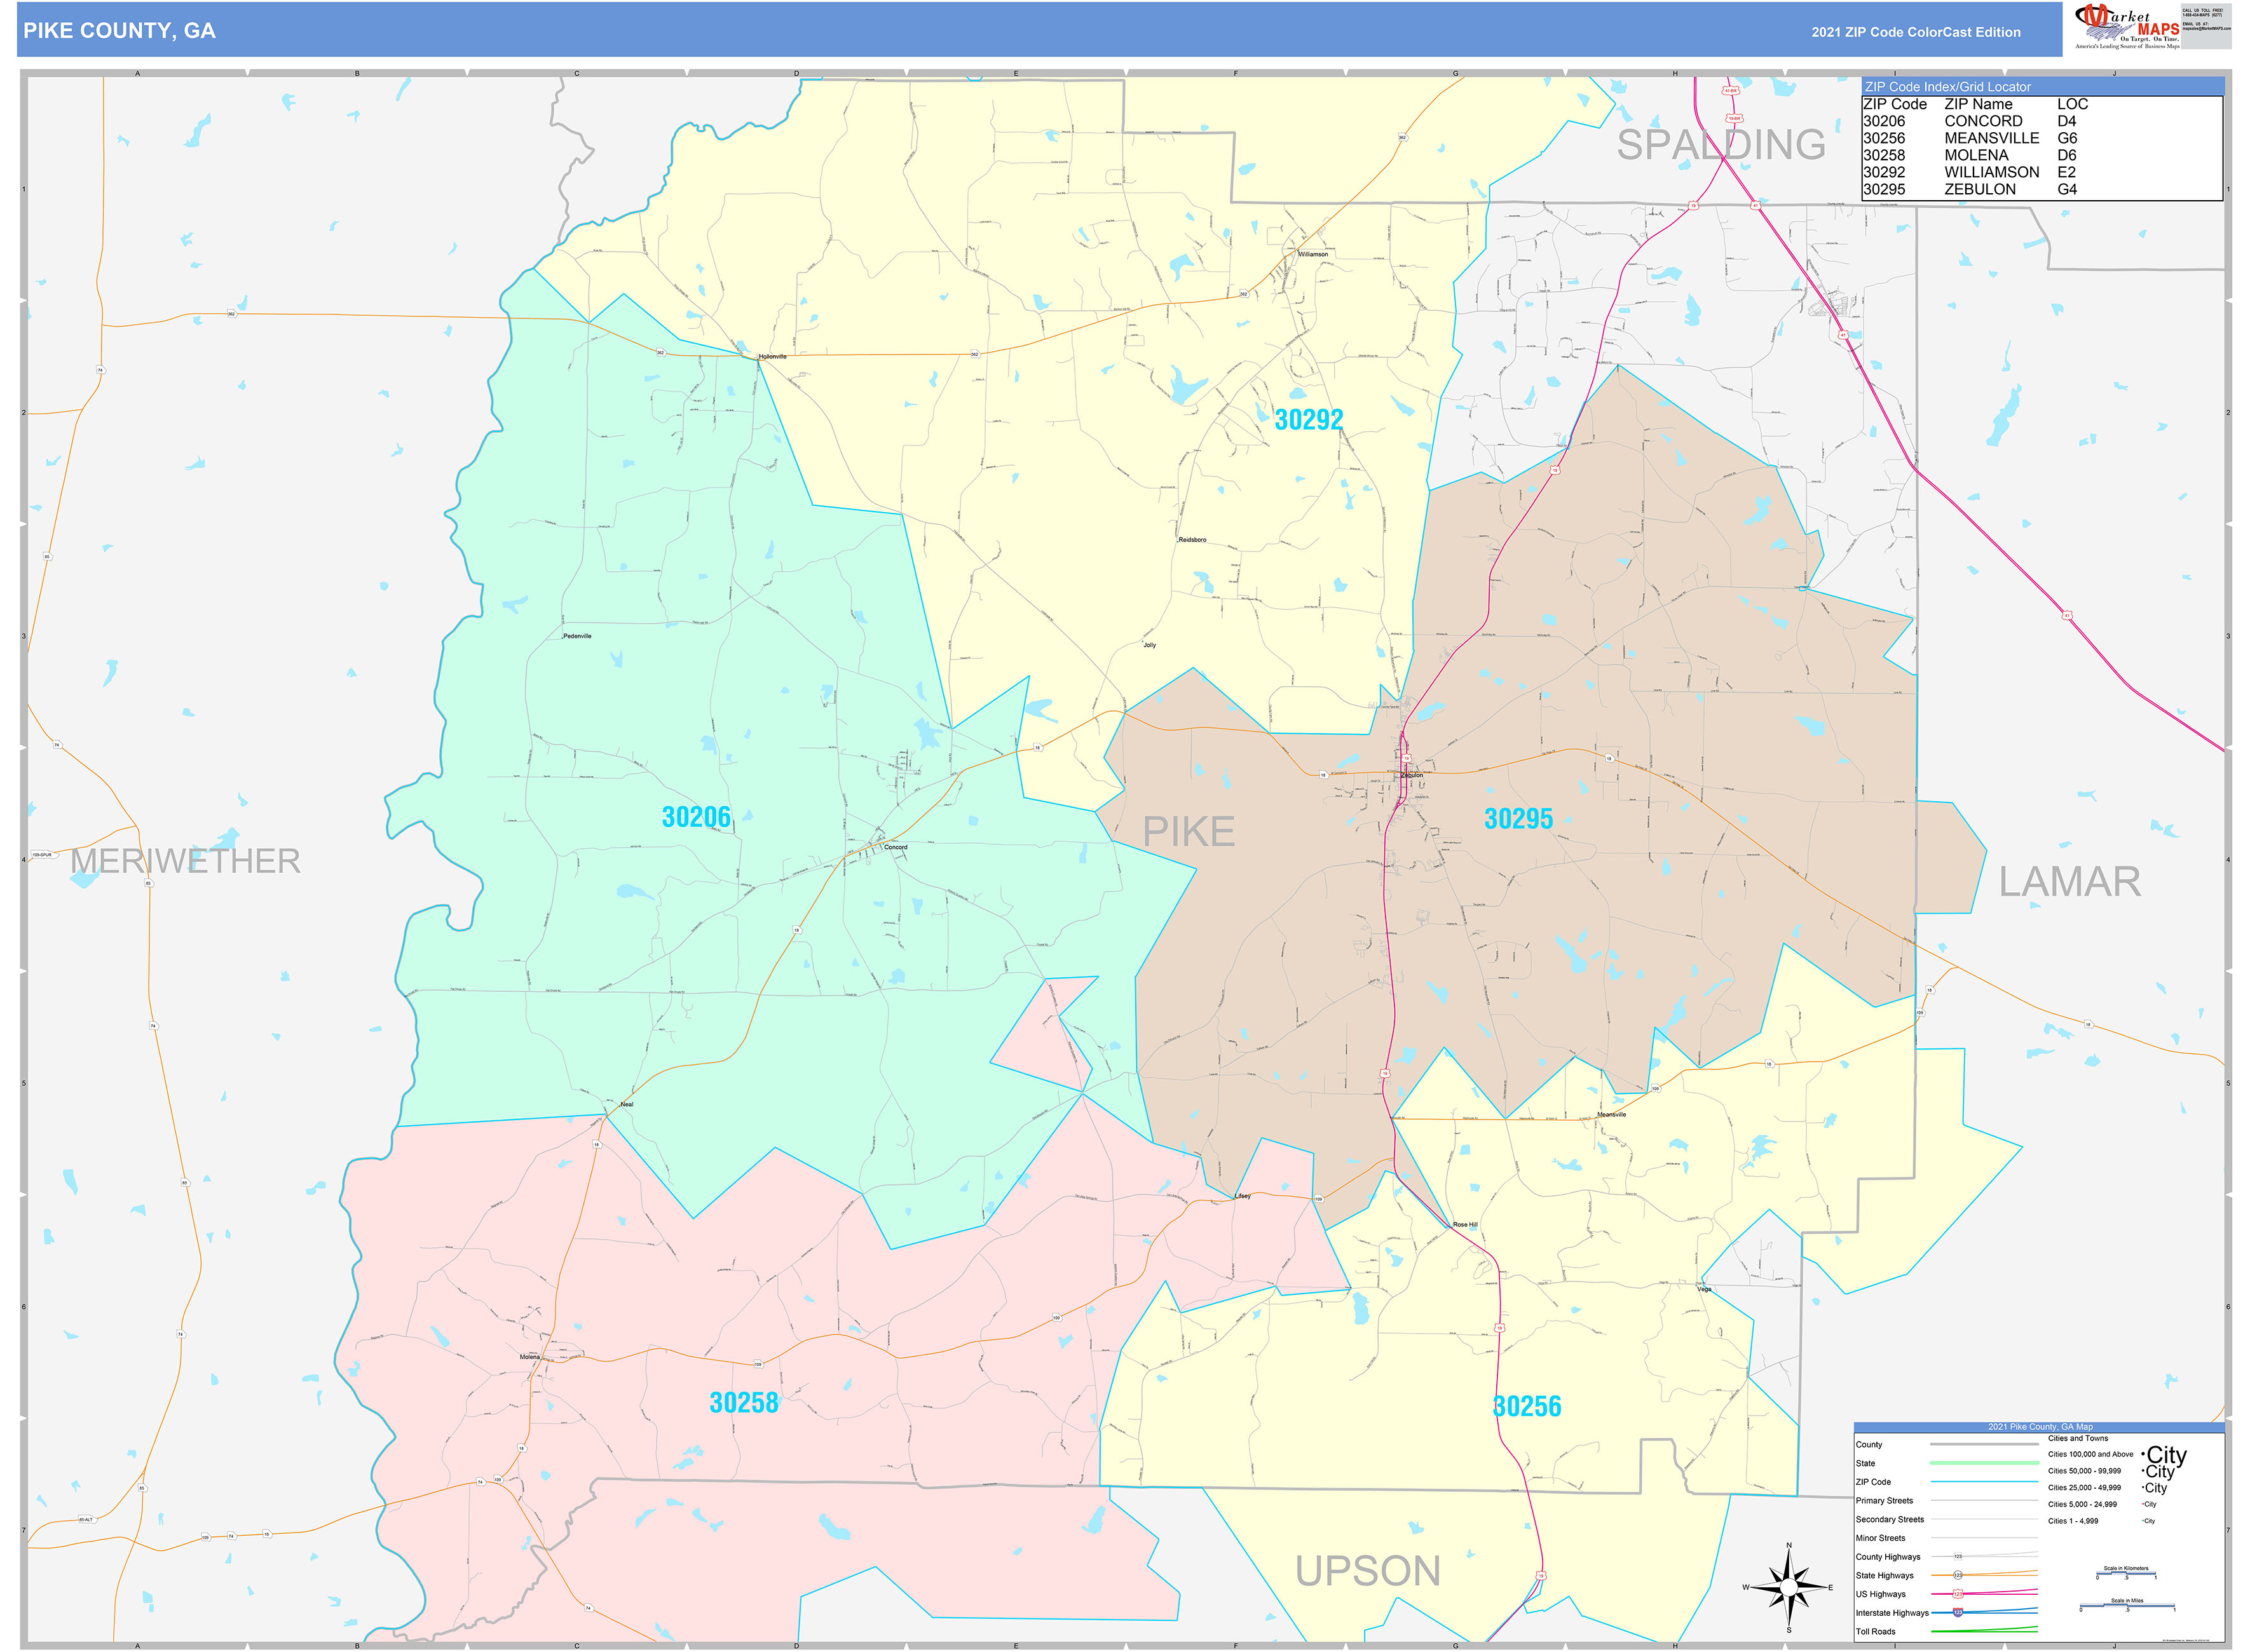Click the 30295 ZIP code label

[1518, 819]
